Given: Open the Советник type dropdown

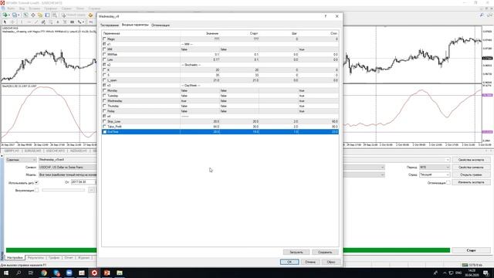Looking at the screenshot, I should tap(21, 160).
